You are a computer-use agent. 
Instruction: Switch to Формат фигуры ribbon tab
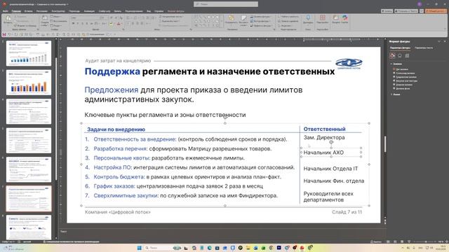[176, 11]
